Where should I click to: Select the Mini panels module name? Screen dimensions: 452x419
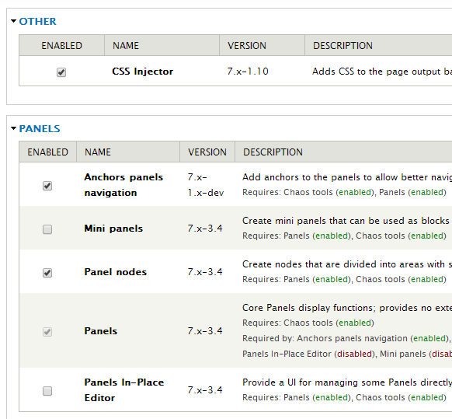[x=113, y=229]
